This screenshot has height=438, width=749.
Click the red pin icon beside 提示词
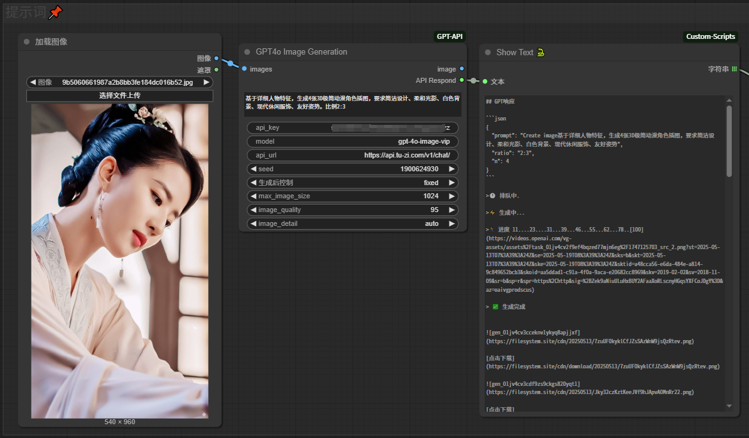coord(55,12)
